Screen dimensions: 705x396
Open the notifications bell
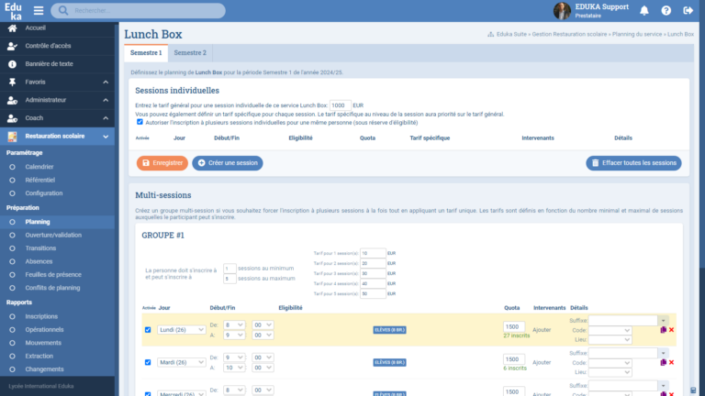(x=644, y=10)
